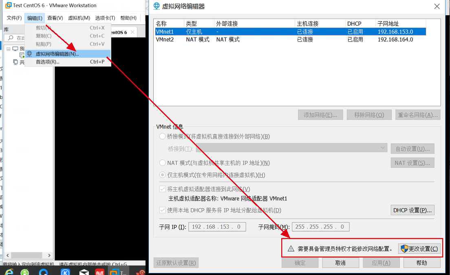Close the 虚拟网络编辑器 dialog

pos(437,6)
